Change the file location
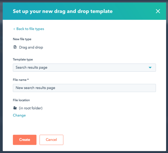This screenshot has height=153, width=168. pos(19,115)
